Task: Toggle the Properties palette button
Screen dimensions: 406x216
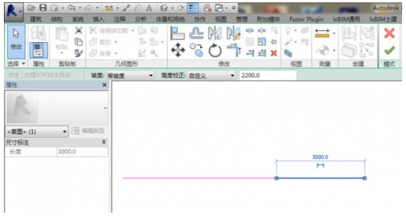Action: [39, 50]
